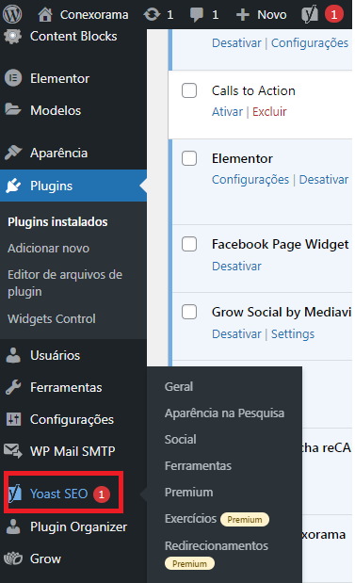The width and height of the screenshot is (355, 583).
Task: Tick the Elementor plugin checkbox
Action: click(189, 158)
